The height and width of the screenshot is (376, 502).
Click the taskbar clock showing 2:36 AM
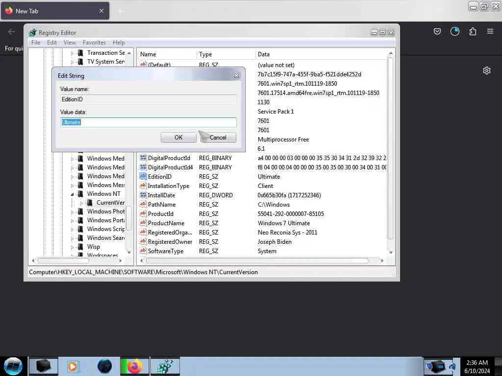(477, 367)
